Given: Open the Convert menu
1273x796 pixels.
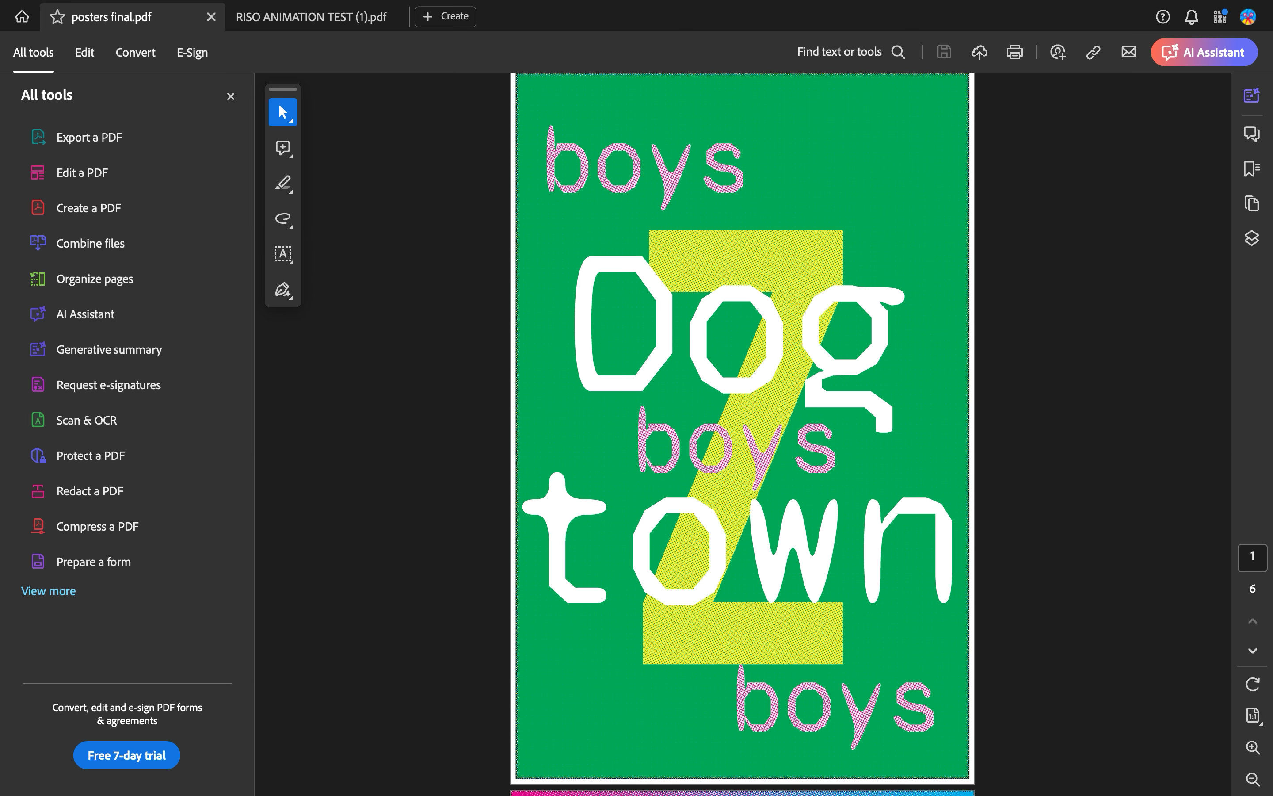Looking at the screenshot, I should tap(135, 52).
